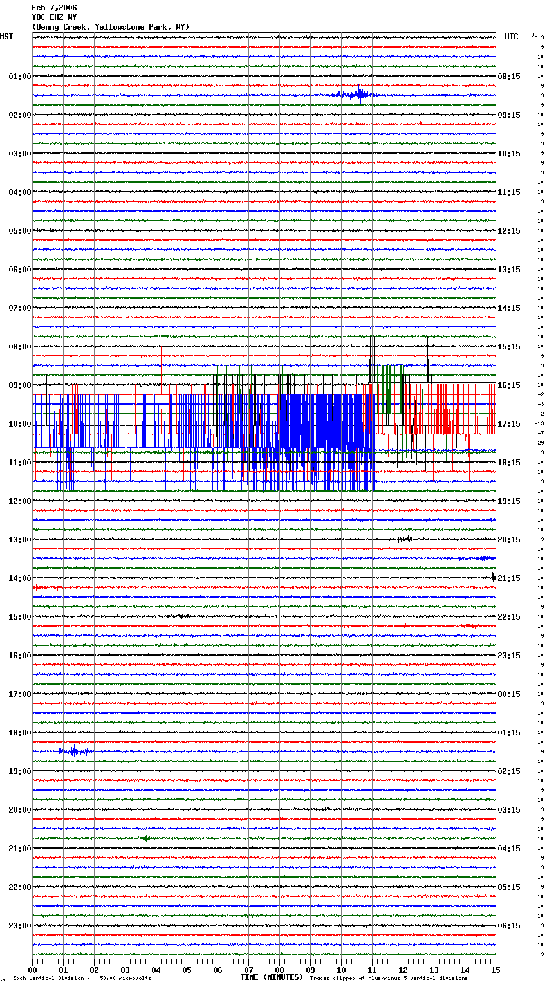Select the 12:00 MST row label
This screenshot has height=987, width=547.
[x=20, y=501]
